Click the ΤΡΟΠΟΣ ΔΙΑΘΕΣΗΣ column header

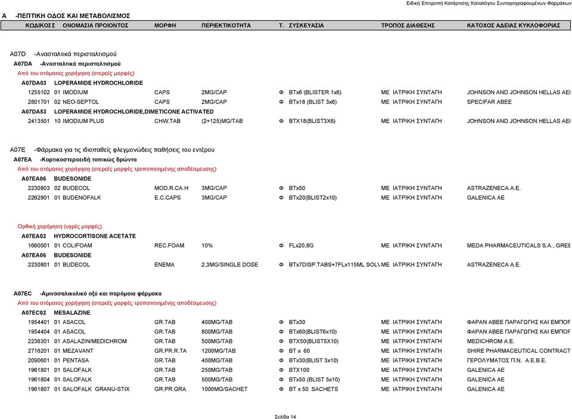coord(408,26)
